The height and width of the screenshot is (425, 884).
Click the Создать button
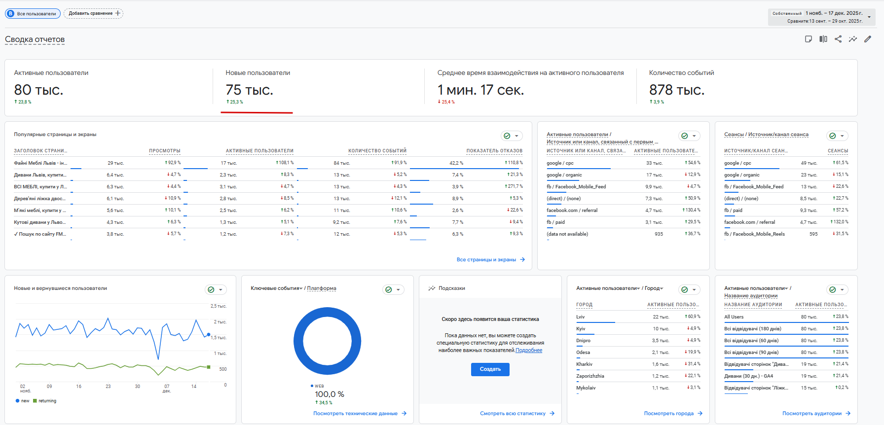coord(490,369)
